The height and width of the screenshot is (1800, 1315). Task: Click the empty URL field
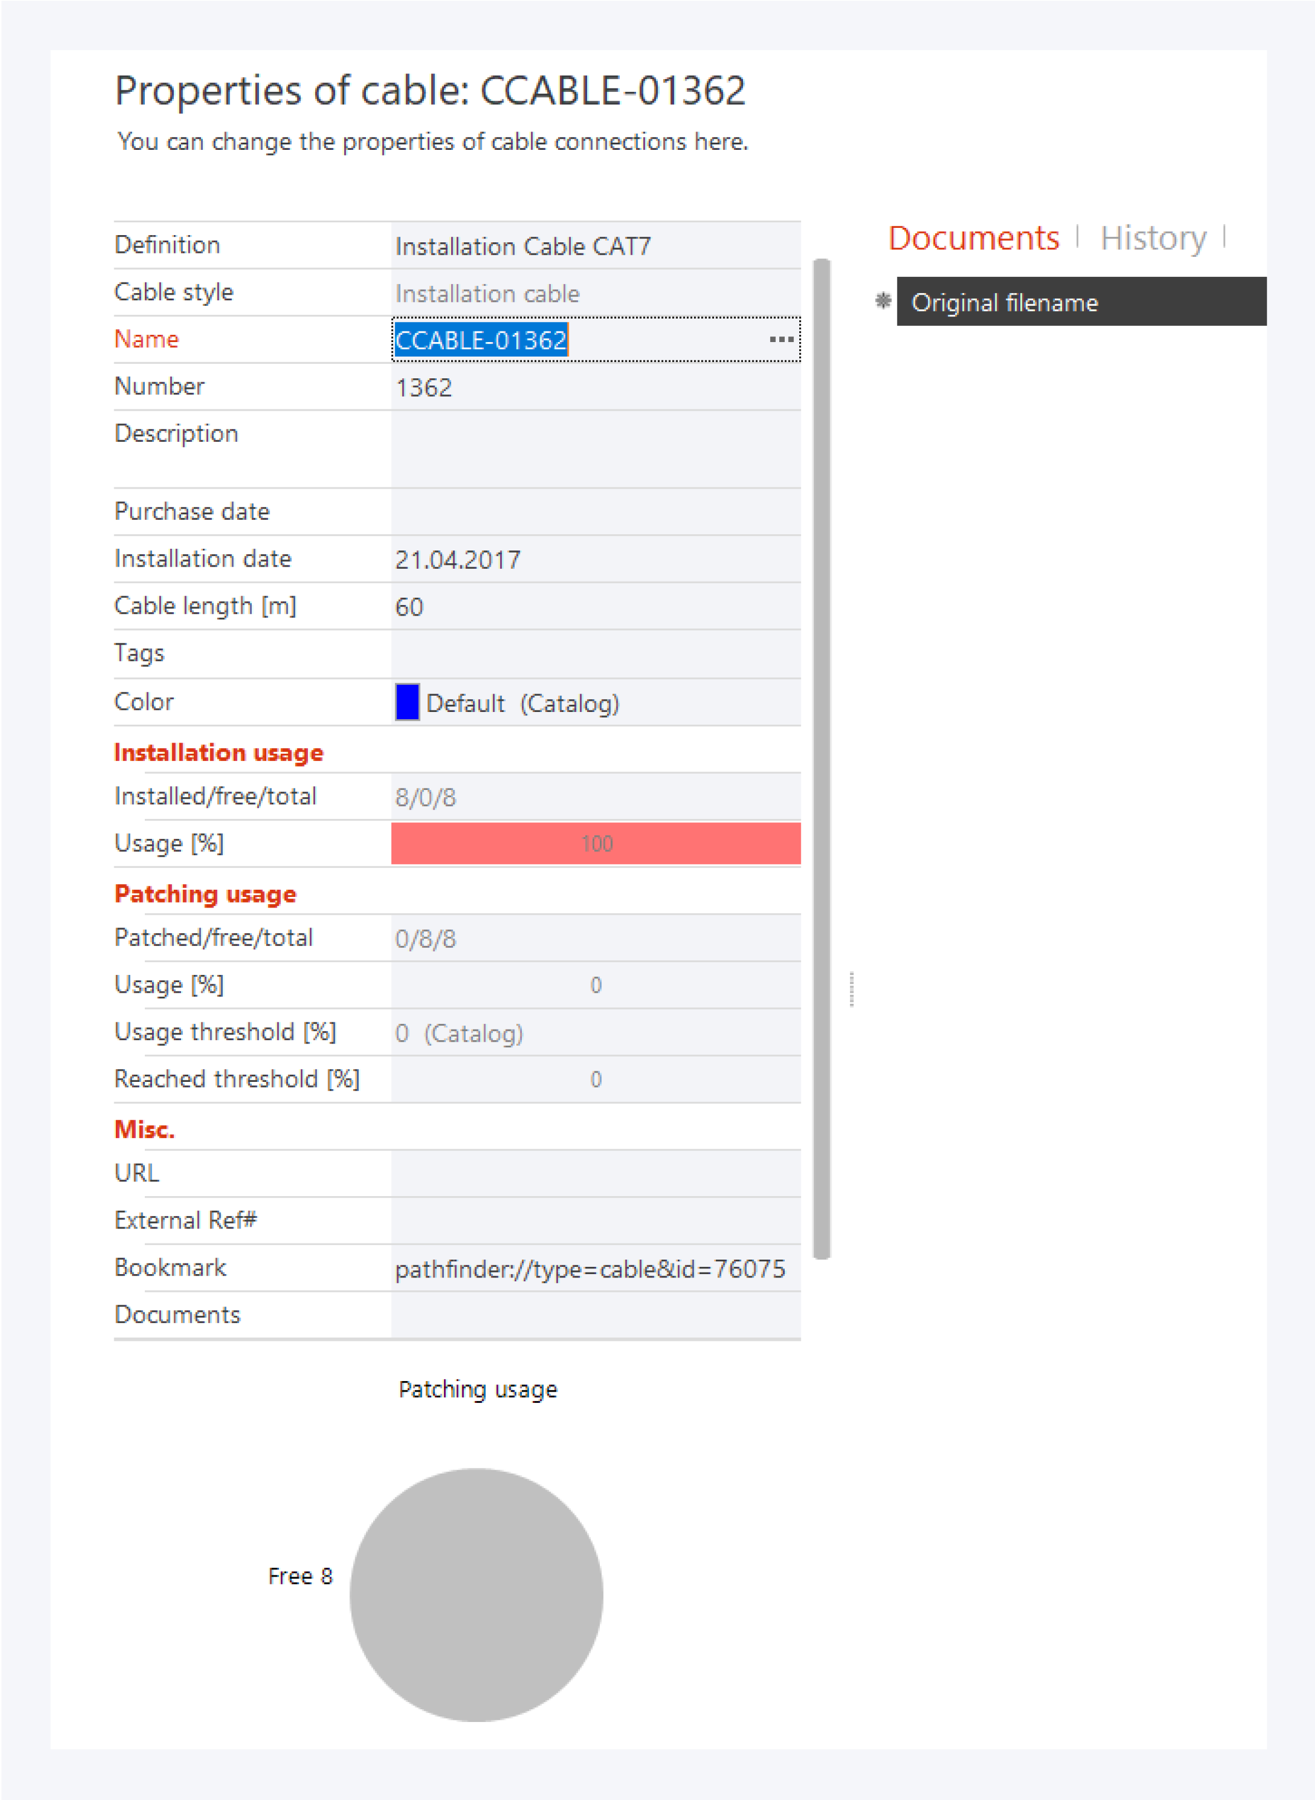pos(595,1173)
